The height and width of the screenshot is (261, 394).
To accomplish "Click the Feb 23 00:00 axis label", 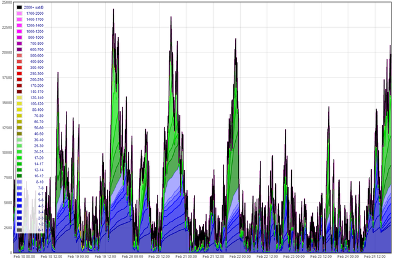I will click(294, 257).
